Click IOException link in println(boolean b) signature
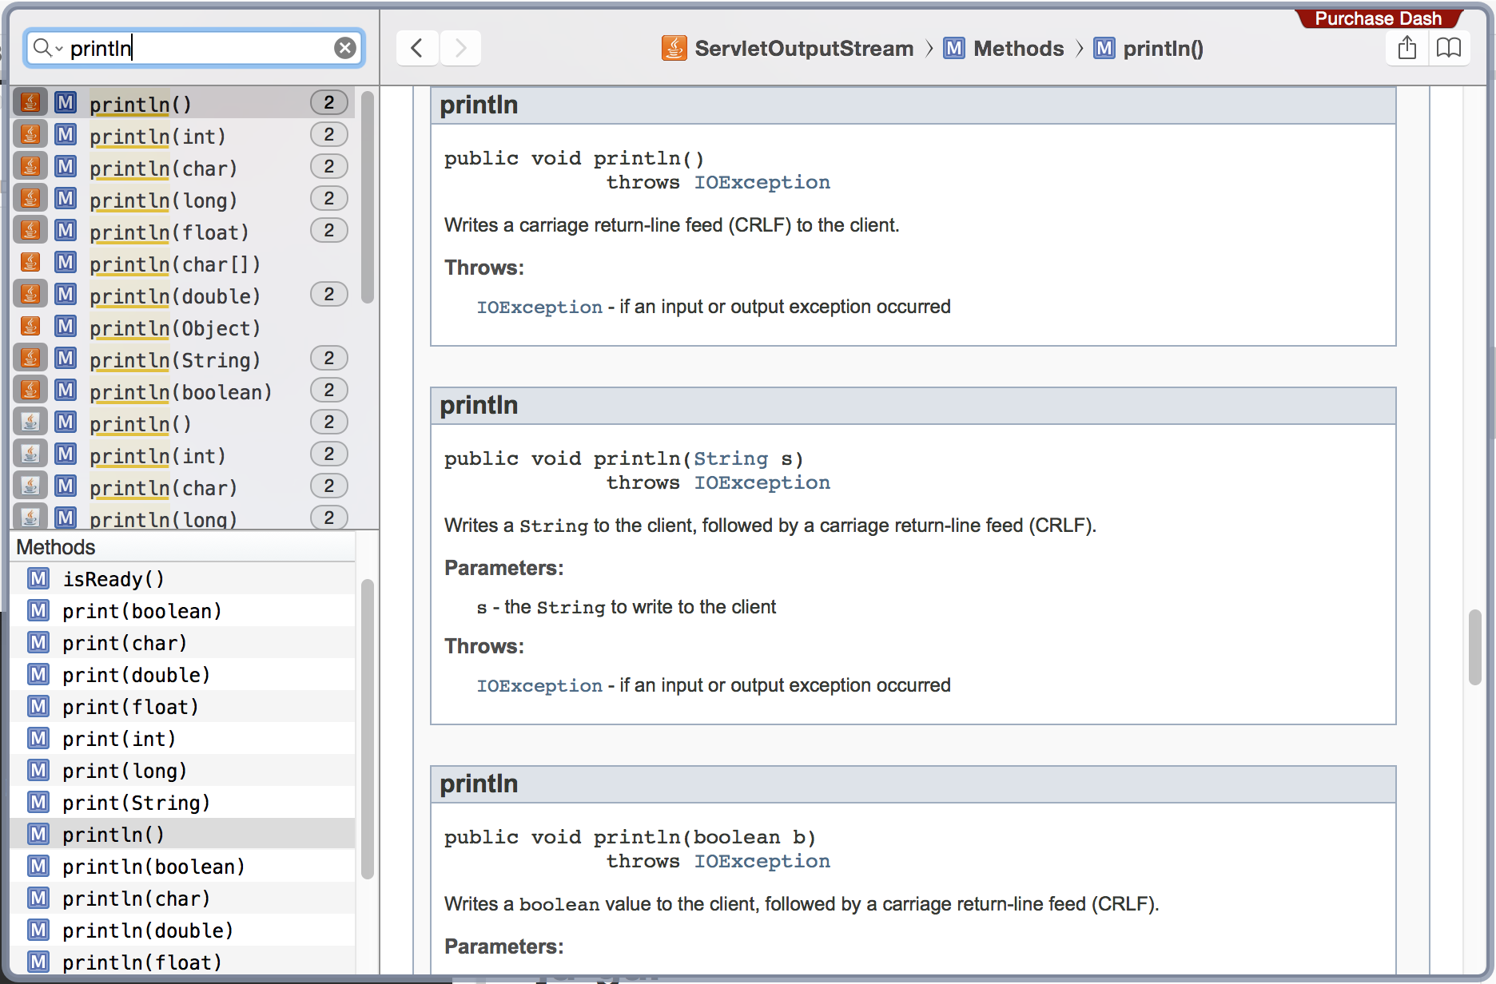This screenshot has width=1496, height=984. (x=762, y=862)
